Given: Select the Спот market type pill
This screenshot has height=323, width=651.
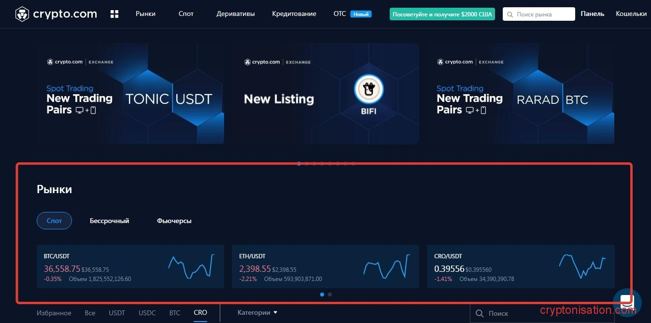Looking at the screenshot, I should coord(54,221).
